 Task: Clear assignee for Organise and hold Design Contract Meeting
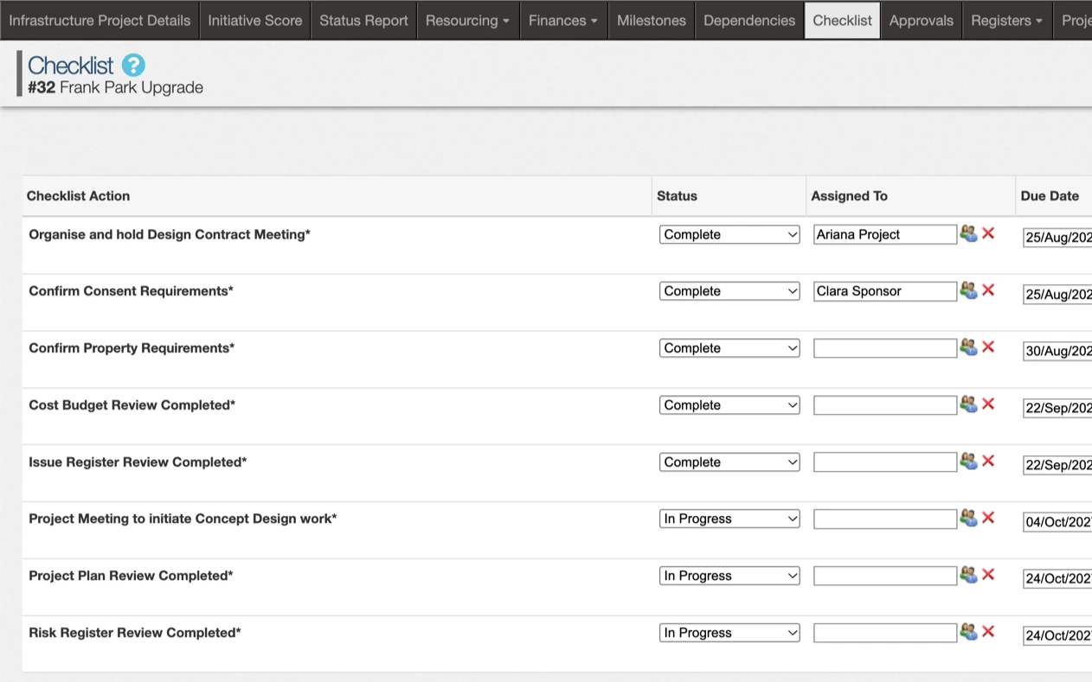988,233
